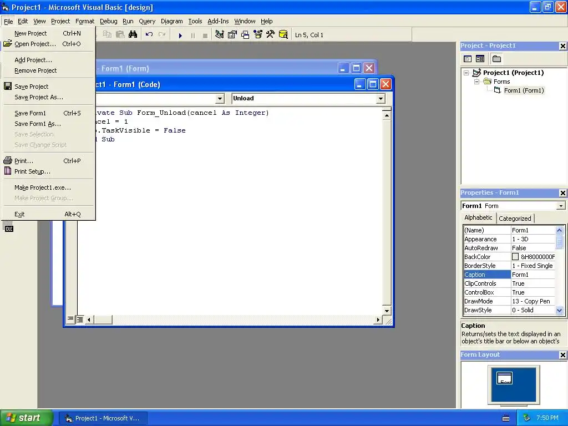Click properties list scroll up arrow
The width and height of the screenshot is (568, 426).
tap(559, 230)
